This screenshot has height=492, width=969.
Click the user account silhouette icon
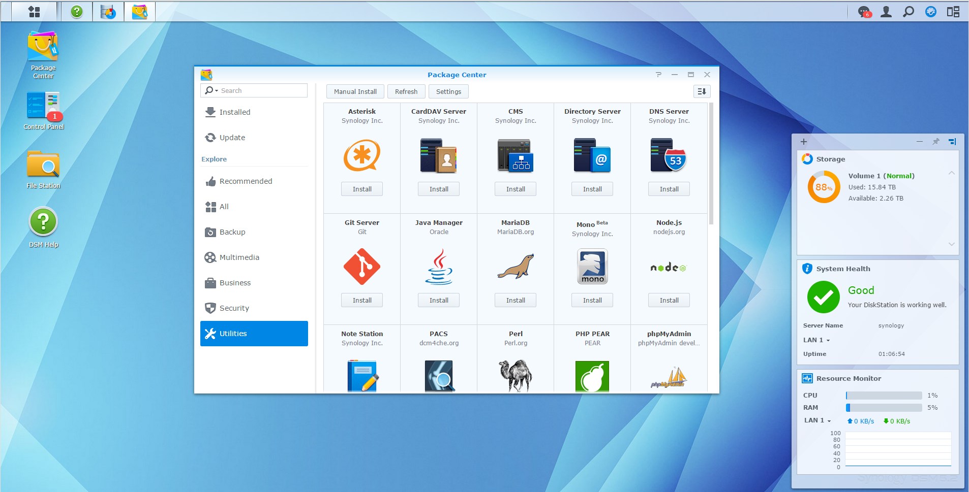[886, 11]
